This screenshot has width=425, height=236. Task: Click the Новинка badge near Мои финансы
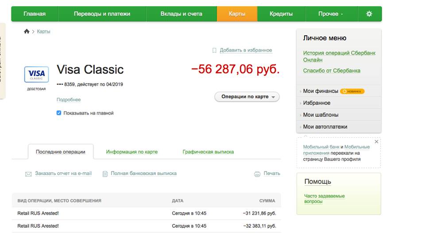click(352, 91)
